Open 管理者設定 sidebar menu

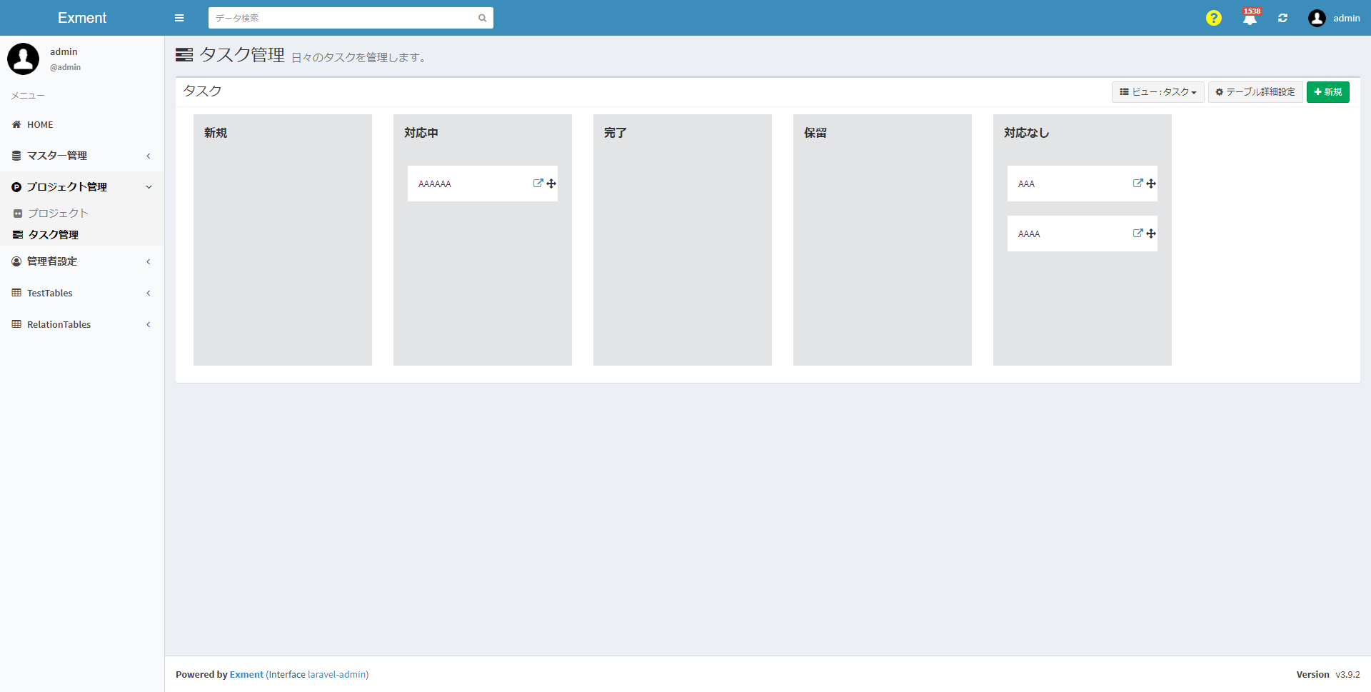(82, 261)
